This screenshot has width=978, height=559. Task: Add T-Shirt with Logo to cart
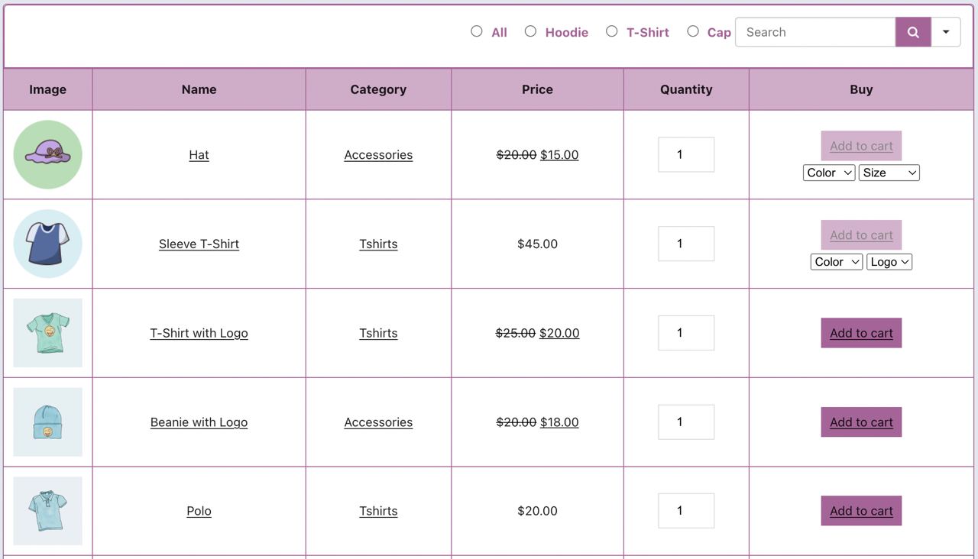[861, 333]
